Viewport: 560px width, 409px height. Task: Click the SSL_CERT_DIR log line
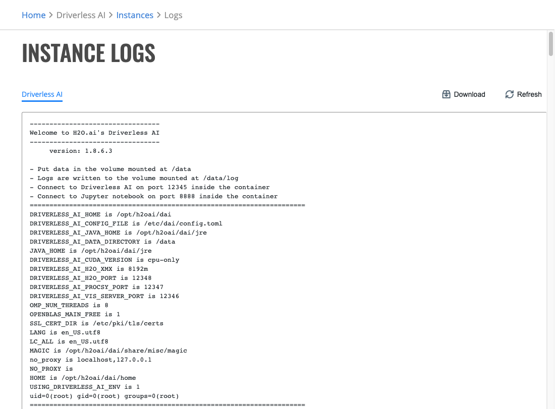coord(96,324)
